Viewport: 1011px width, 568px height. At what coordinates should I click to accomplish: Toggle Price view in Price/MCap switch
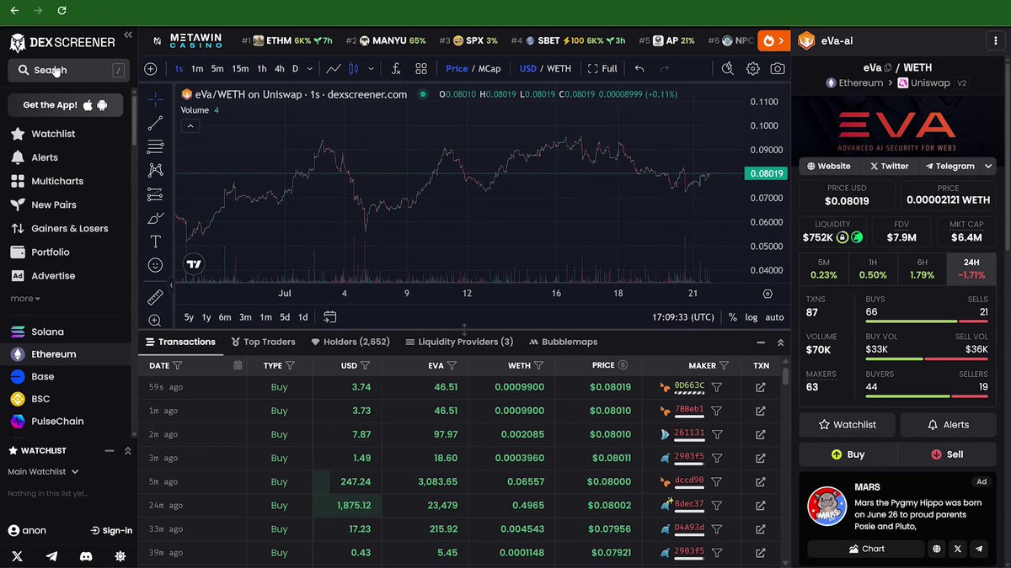point(457,69)
